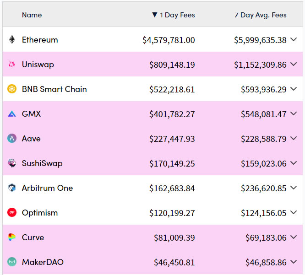This screenshot has width=305, height=275.
Task: Open the SushiSwap name link
Action: [x=42, y=163]
